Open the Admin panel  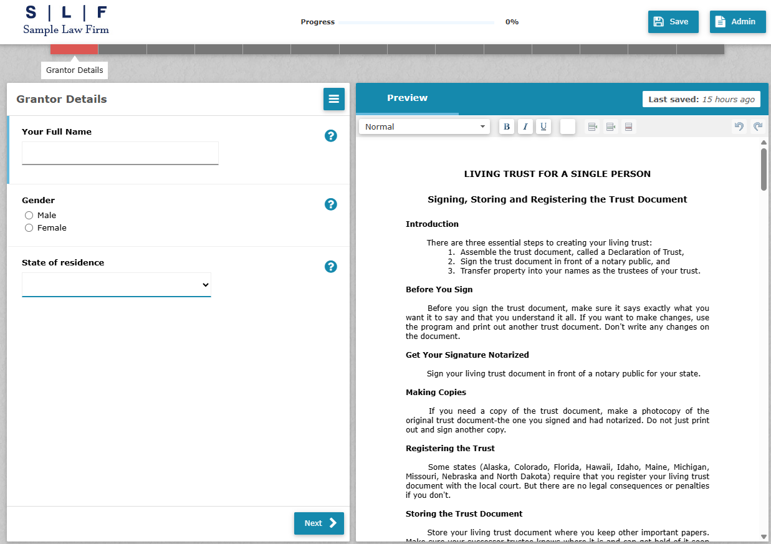737,21
